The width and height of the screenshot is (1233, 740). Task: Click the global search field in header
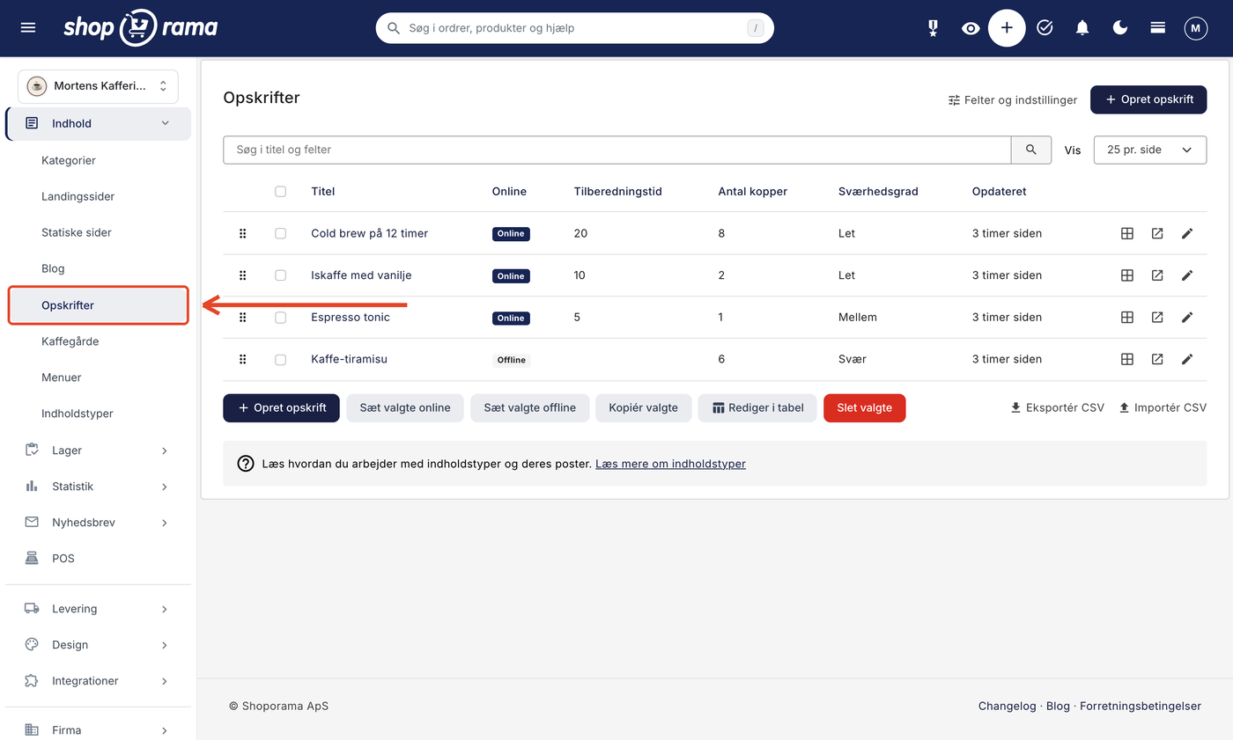tap(575, 28)
